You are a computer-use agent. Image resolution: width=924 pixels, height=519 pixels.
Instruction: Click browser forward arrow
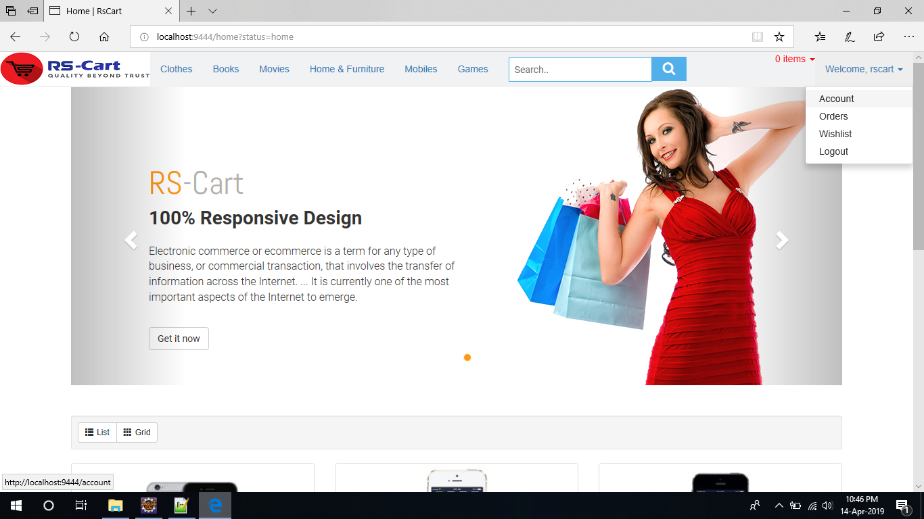pyautogui.click(x=45, y=36)
